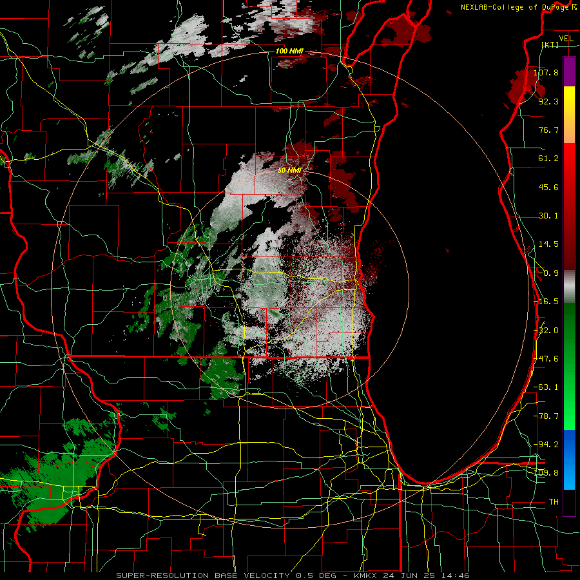The width and height of the screenshot is (580, 580).
Task: Click the -94.2 scale value
Action: 546,445
